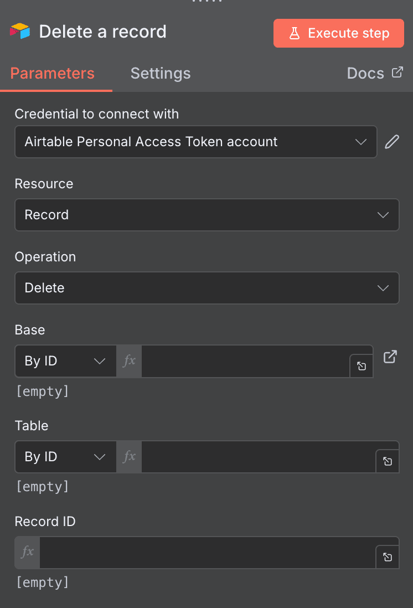Open the Base in Airtable via external link icon
Screen dimensions: 413x608
pyautogui.click(x=390, y=357)
